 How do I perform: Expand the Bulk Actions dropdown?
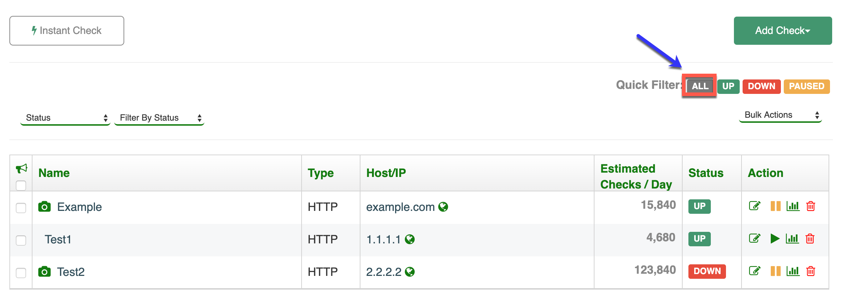[x=781, y=115]
